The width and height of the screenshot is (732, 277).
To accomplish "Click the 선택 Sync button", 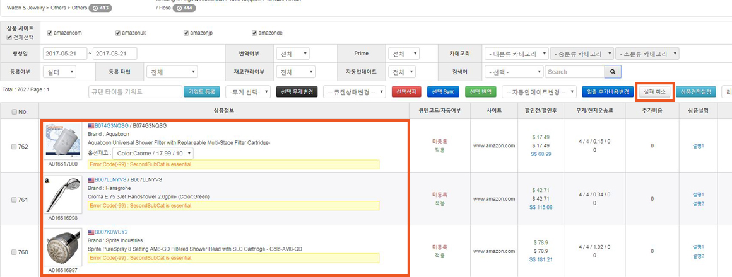I will click(443, 92).
